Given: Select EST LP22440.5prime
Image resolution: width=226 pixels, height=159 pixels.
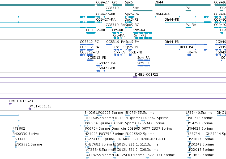Looking at the screenshot, I should coord(187,115).
